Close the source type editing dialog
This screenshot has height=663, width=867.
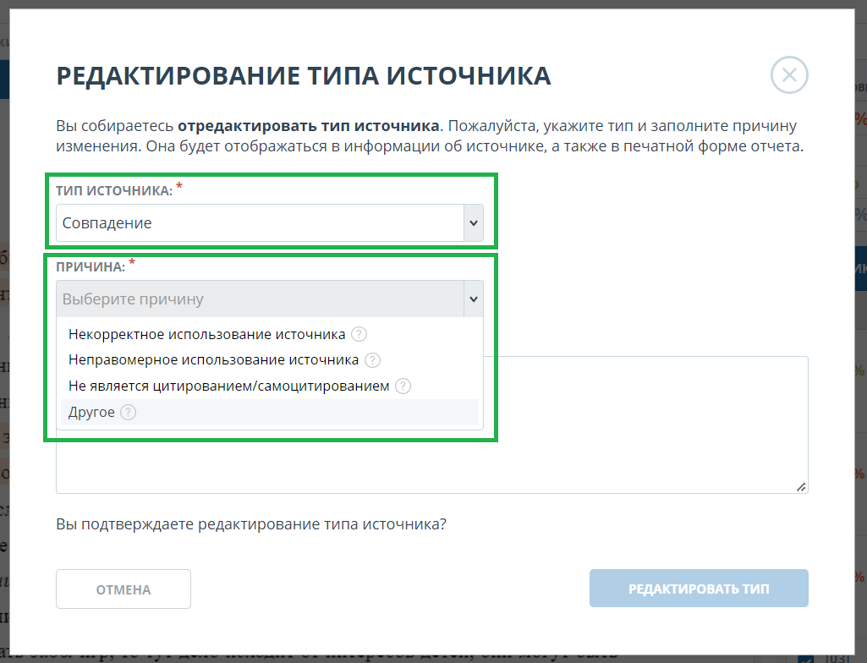pyautogui.click(x=789, y=75)
